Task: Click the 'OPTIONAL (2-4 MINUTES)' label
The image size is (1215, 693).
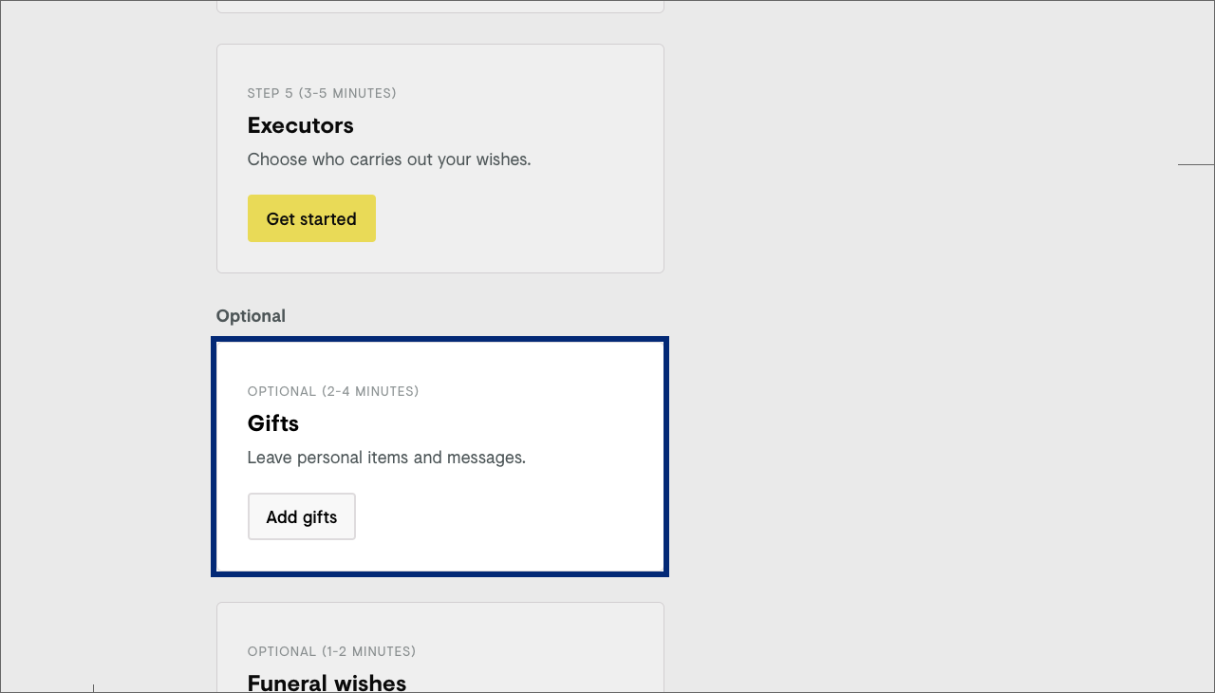Action: pos(333,391)
